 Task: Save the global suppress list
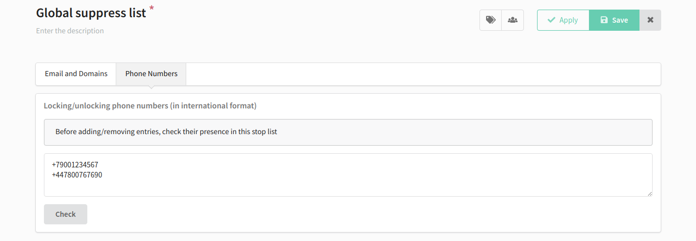click(614, 20)
